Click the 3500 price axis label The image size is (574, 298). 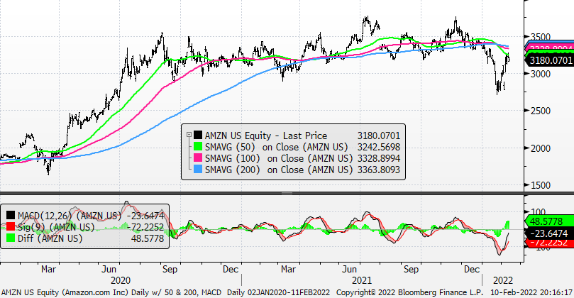[541, 37]
